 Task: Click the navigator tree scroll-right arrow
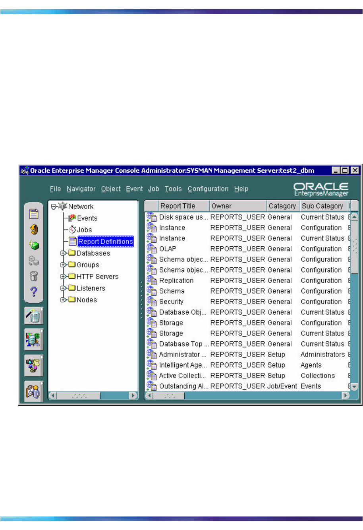[x=133, y=396]
